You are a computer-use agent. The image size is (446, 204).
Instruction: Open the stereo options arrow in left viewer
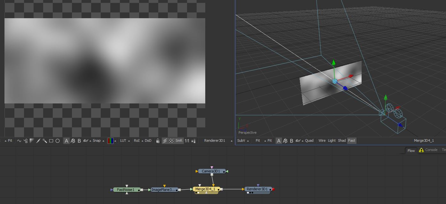tap(90, 141)
